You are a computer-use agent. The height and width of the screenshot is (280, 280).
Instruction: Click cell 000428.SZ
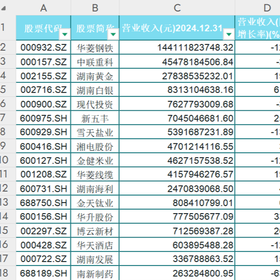43,245
